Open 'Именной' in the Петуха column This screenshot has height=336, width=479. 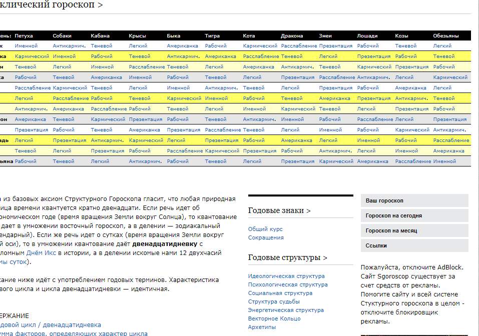pos(26,46)
